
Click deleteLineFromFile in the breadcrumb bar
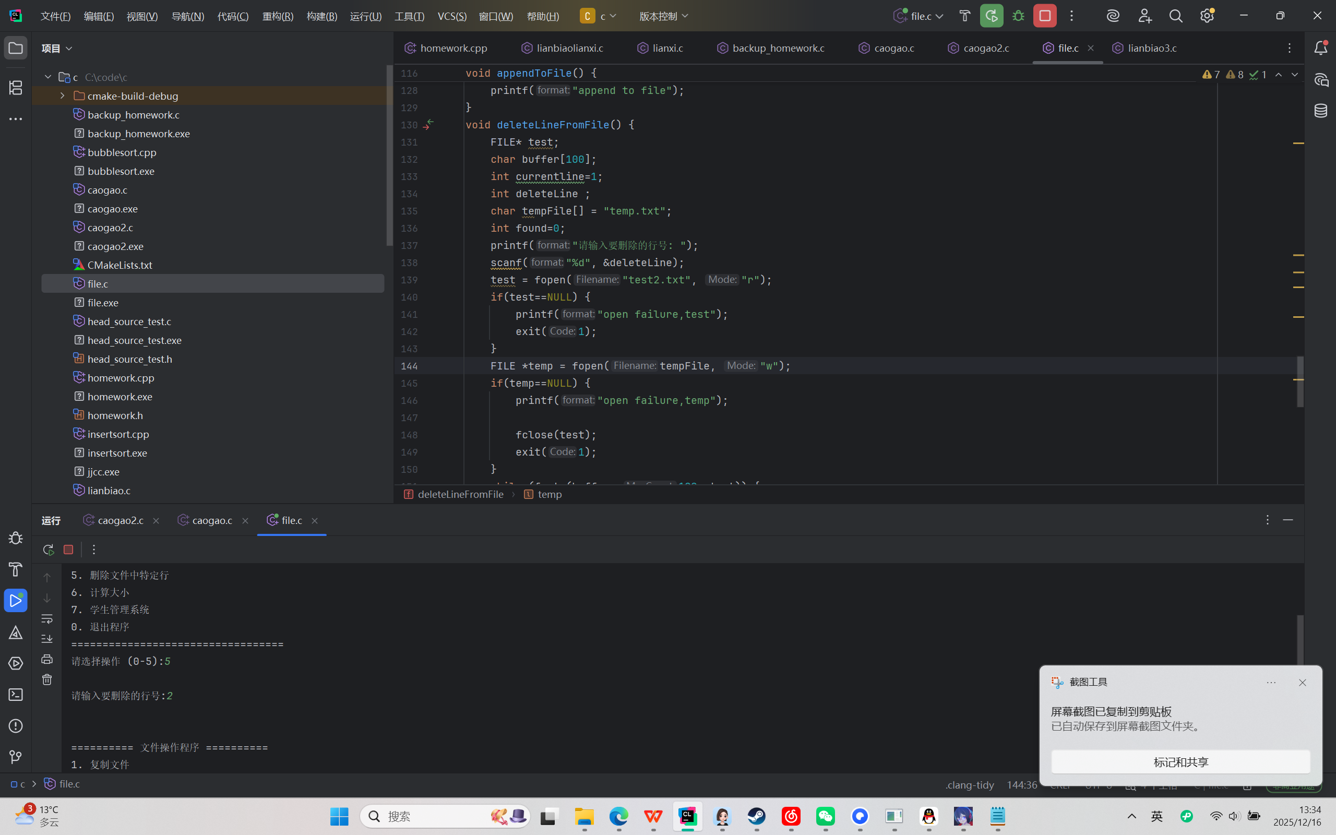[x=460, y=494]
